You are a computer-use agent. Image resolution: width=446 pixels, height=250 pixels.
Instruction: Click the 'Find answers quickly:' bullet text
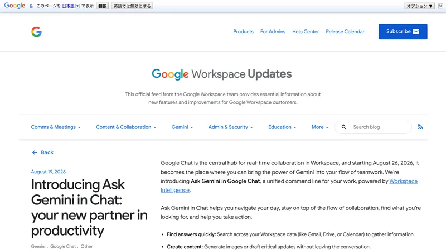[191, 234]
